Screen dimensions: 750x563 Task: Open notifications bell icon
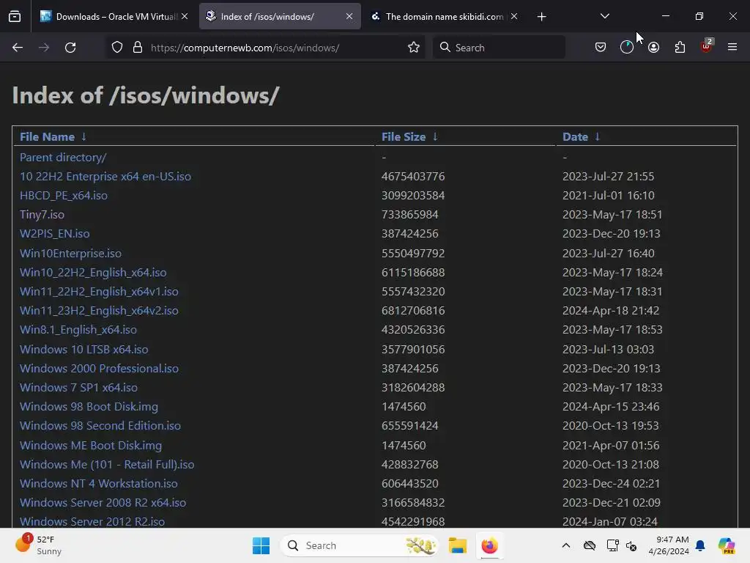tap(700, 545)
